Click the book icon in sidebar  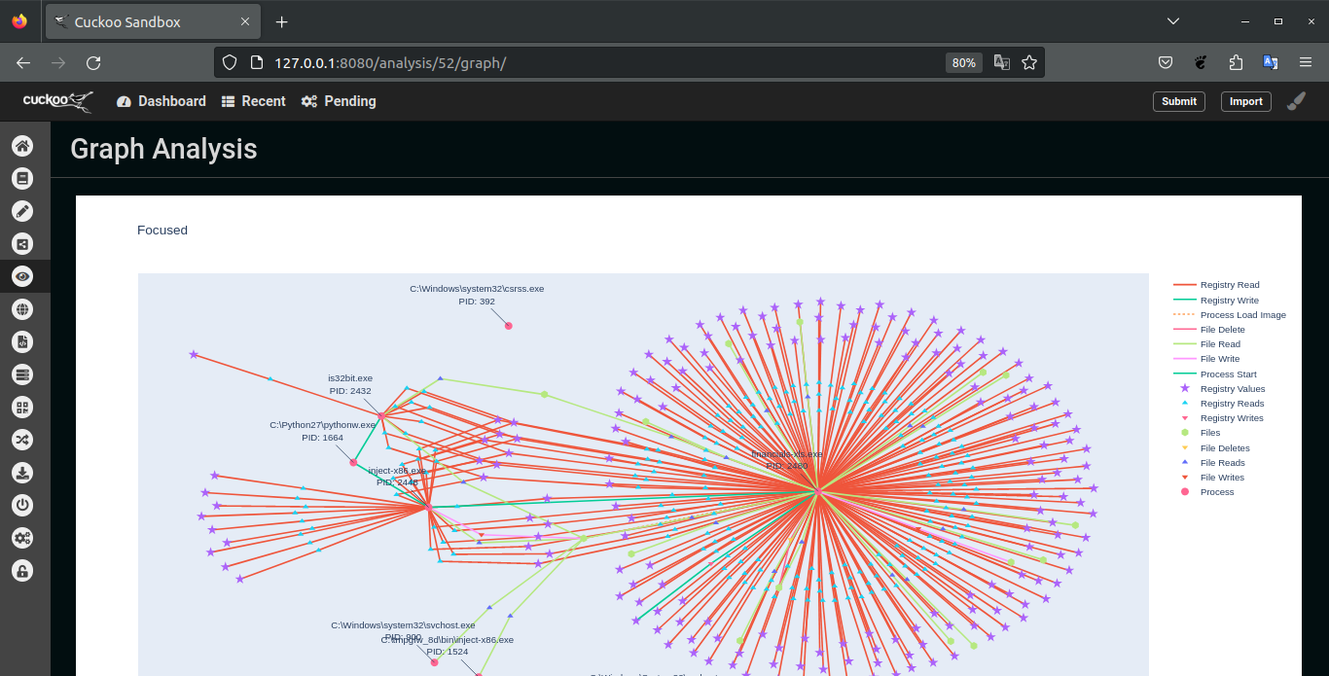coord(22,179)
